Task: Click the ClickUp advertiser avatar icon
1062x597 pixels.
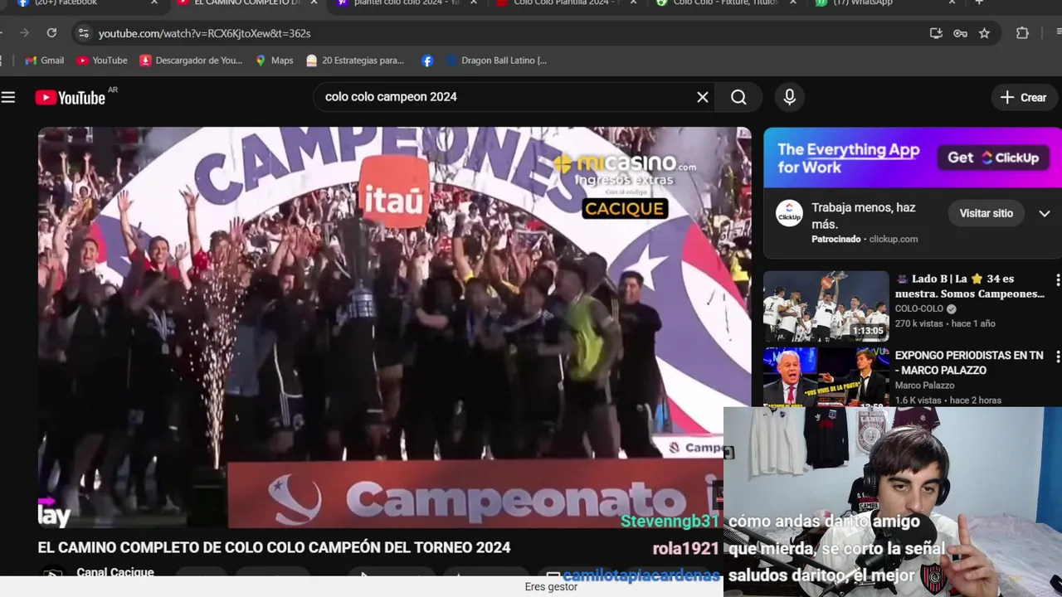Action: click(789, 213)
